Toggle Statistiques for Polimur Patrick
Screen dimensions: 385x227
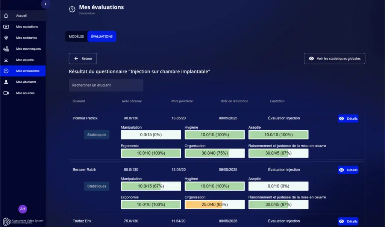[97, 135]
